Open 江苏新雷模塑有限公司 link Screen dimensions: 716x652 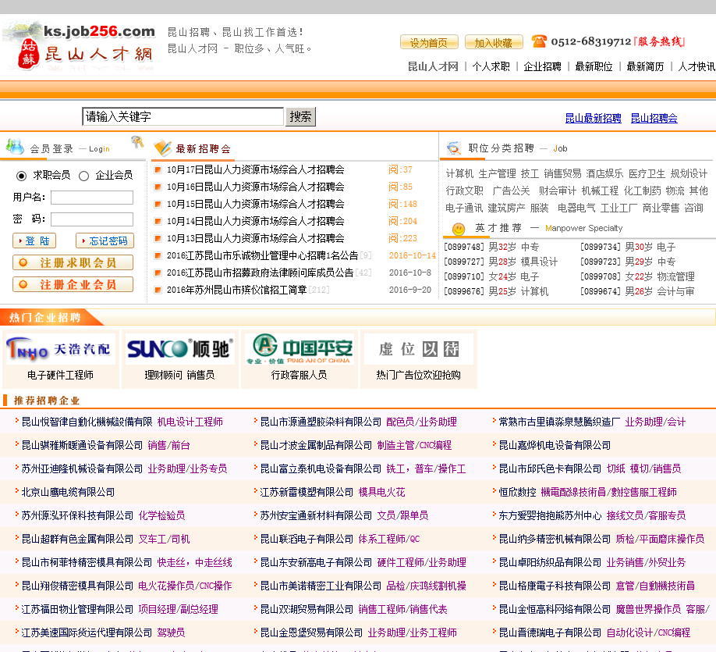(307, 493)
